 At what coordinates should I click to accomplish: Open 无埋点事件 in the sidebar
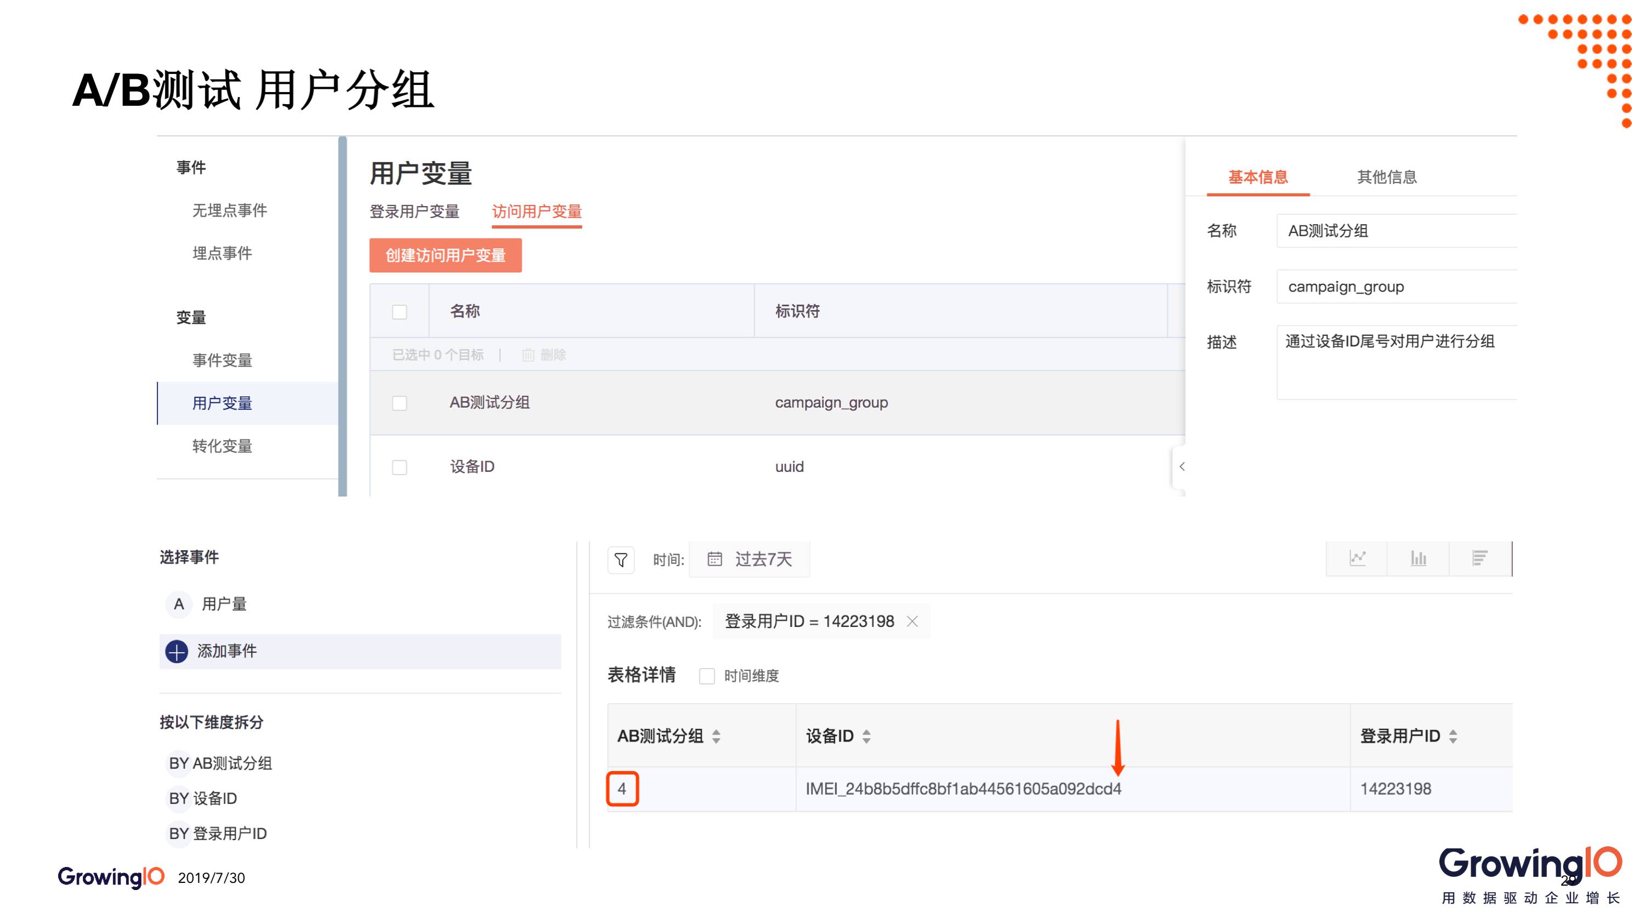pos(230,210)
